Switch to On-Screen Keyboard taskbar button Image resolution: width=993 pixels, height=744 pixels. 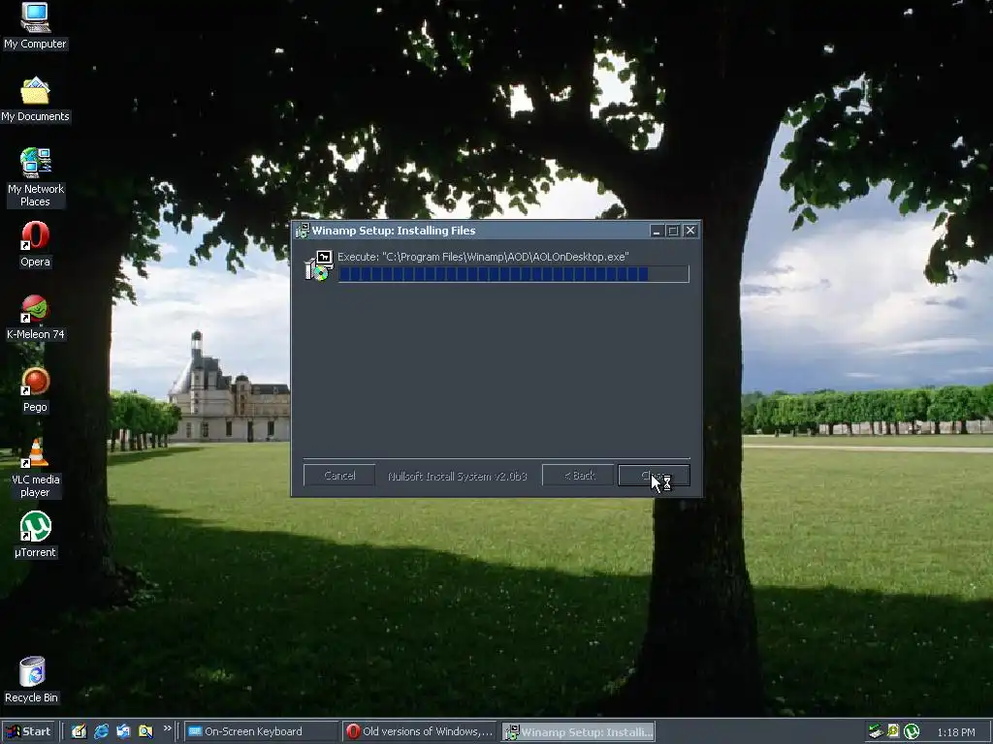[x=262, y=731]
